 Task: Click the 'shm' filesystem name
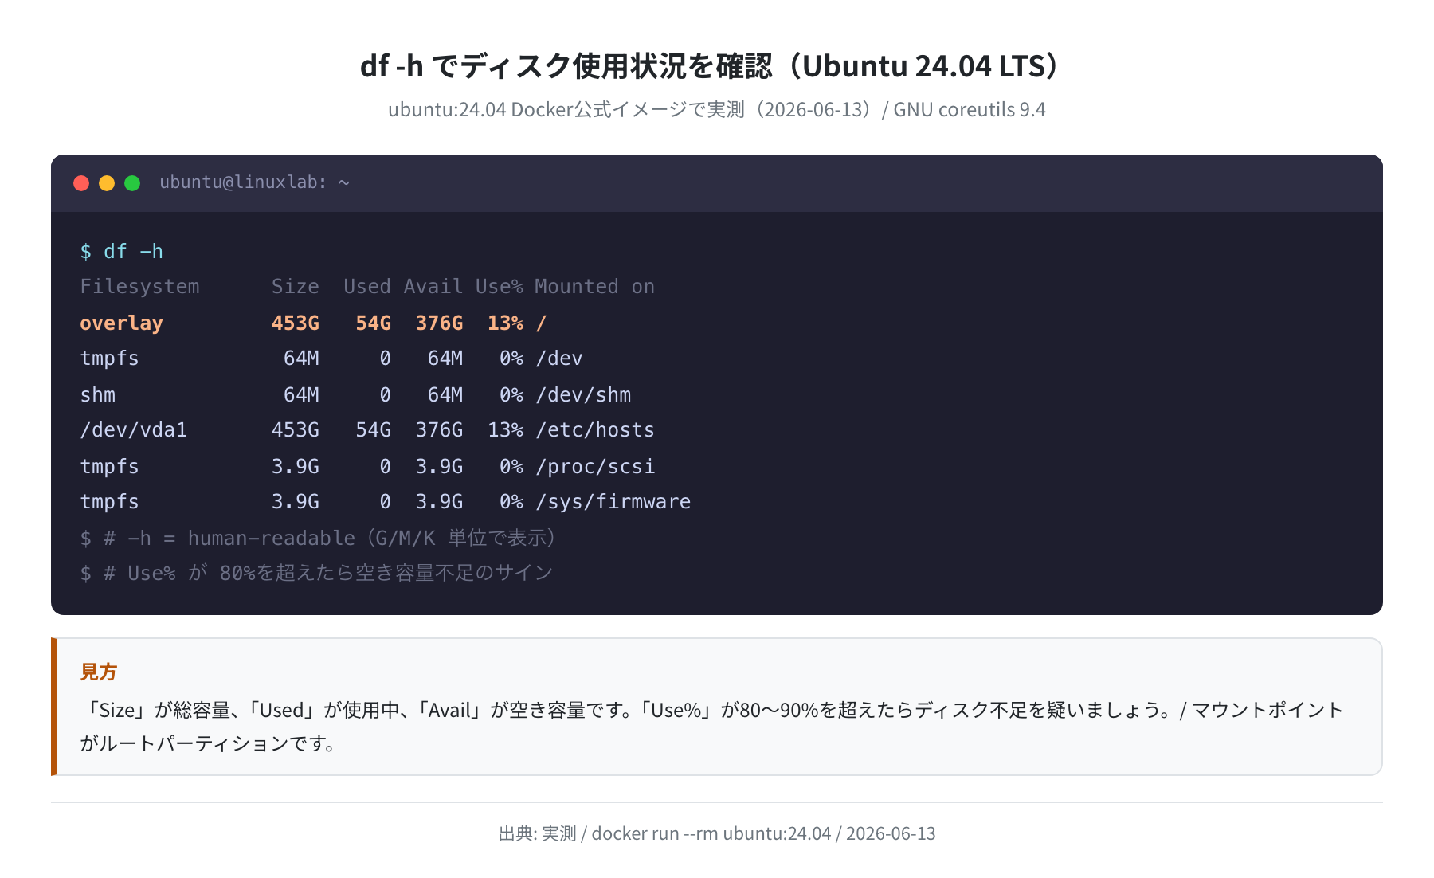point(98,395)
